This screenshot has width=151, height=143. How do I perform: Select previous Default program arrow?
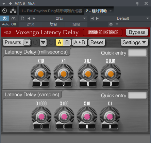[93, 18]
